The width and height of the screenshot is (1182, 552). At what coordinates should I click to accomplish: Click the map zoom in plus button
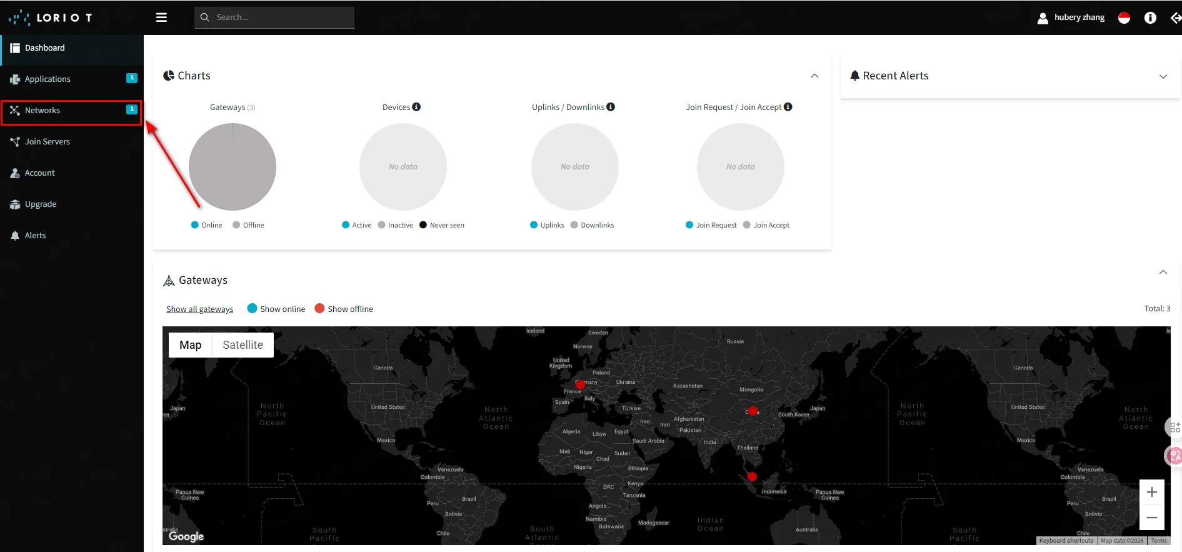pos(1151,493)
